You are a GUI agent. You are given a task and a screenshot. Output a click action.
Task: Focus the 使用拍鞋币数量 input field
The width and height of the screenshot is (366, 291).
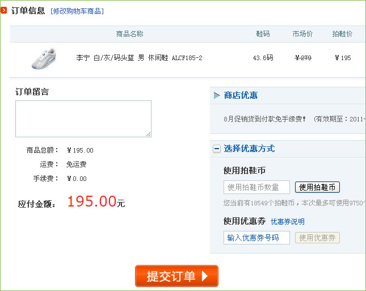(x=256, y=187)
